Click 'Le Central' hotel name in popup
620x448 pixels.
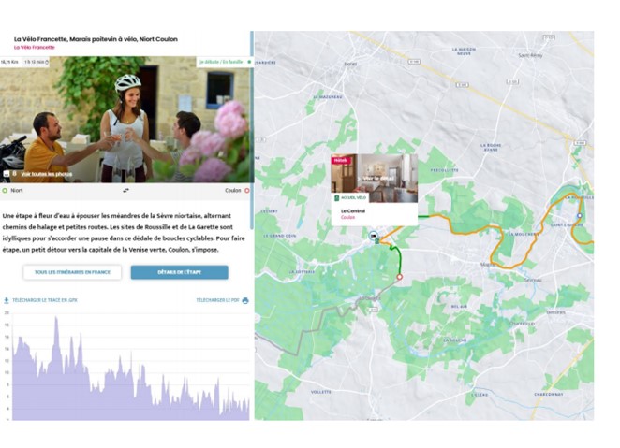coord(353,211)
